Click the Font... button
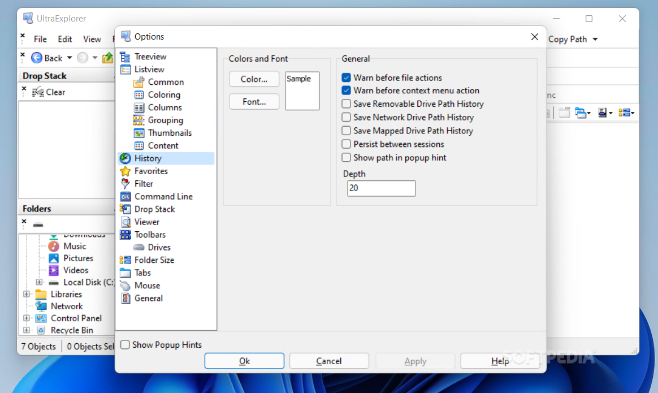This screenshot has height=393, width=658. coord(254,102)
